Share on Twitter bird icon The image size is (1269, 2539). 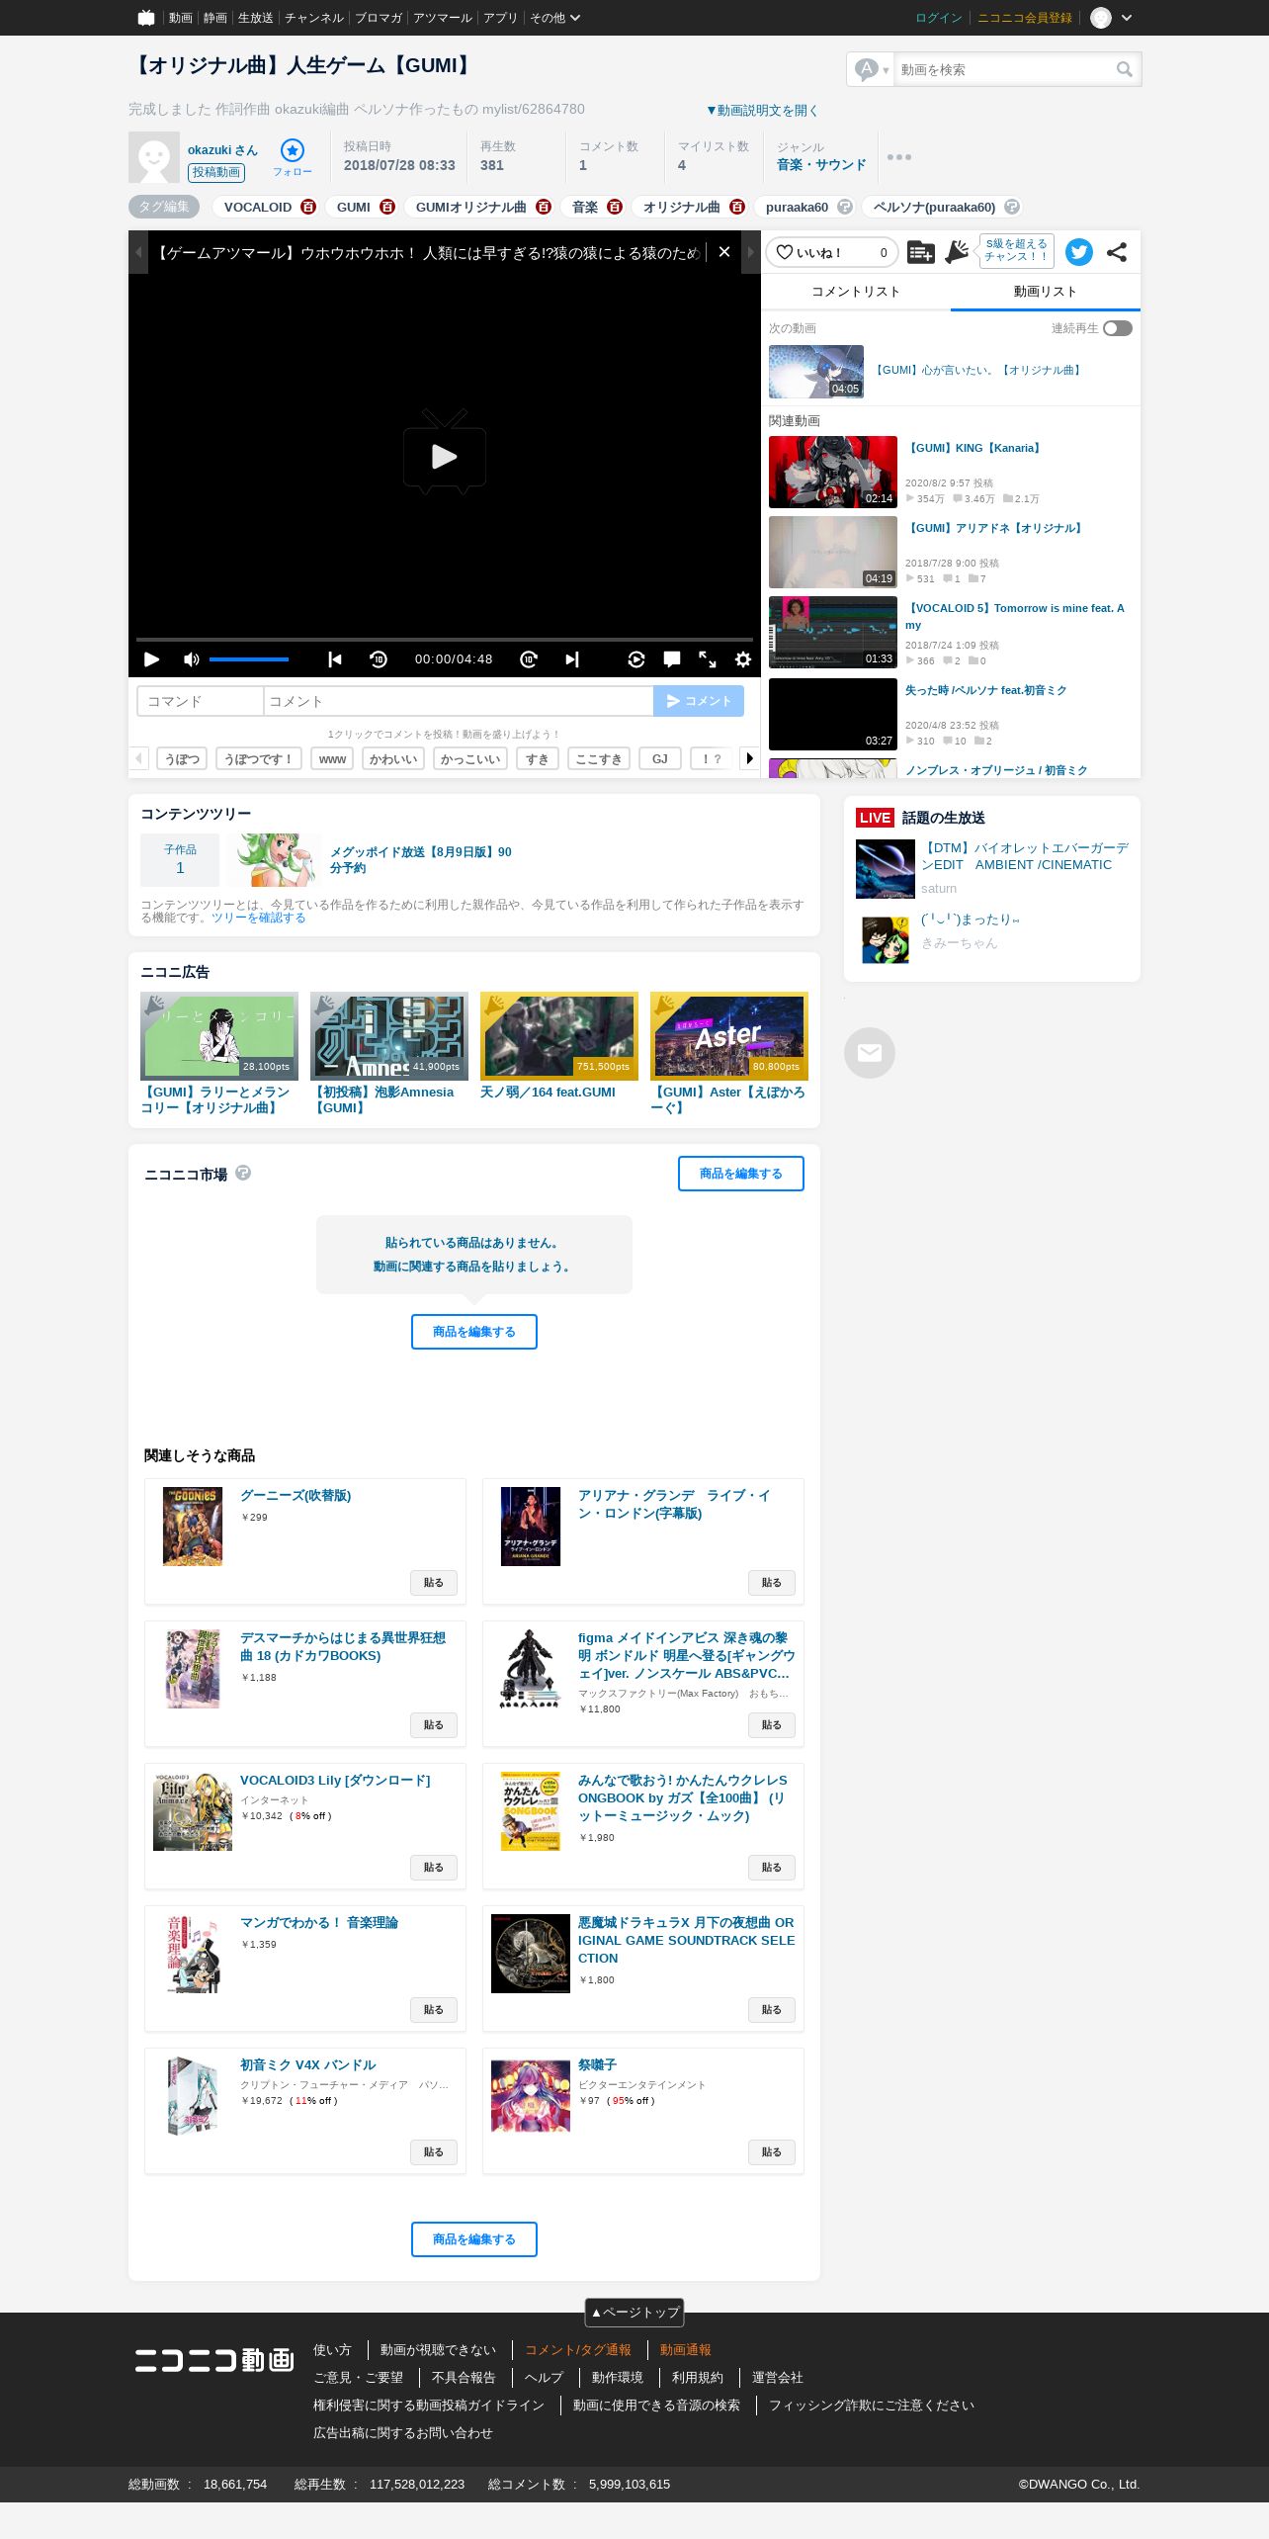coord(1079,252)
